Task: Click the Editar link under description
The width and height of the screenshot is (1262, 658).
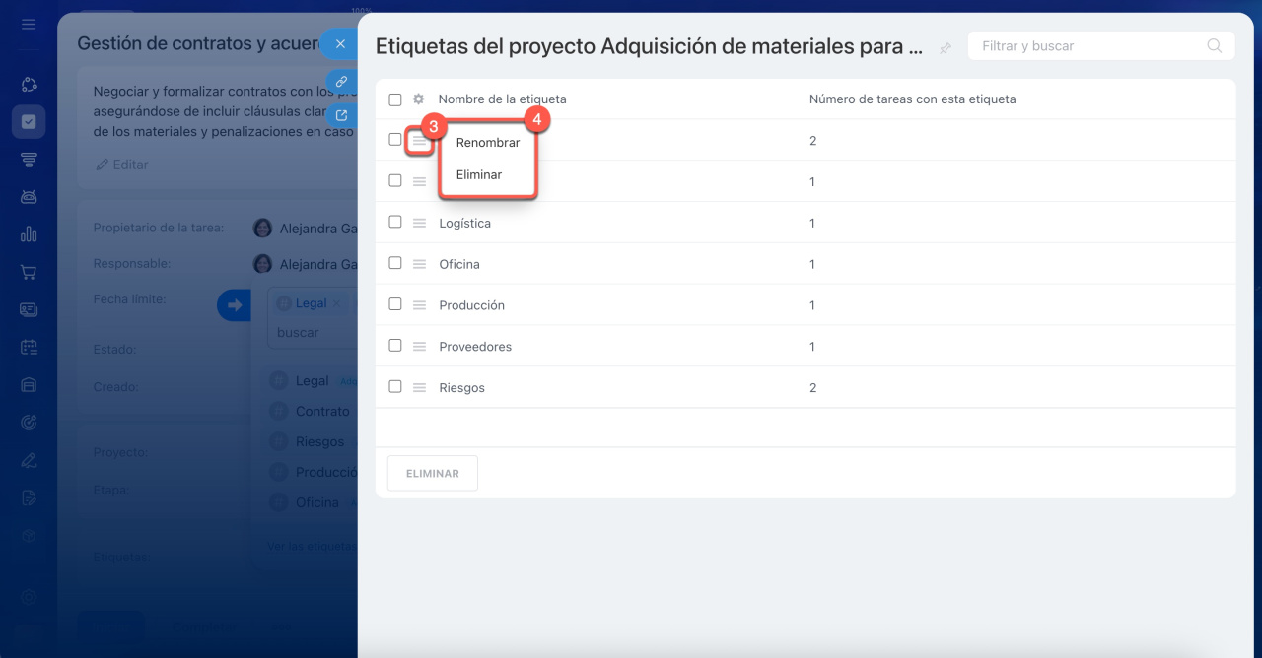Action: 122,164
